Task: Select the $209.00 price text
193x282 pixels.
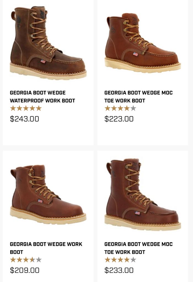Action: click(25, 270)
